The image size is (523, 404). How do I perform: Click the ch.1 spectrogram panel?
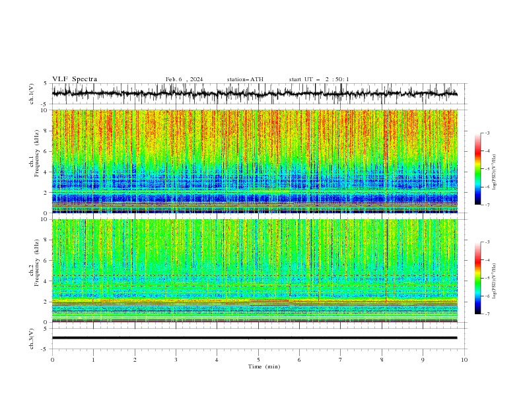coord(254,161)
